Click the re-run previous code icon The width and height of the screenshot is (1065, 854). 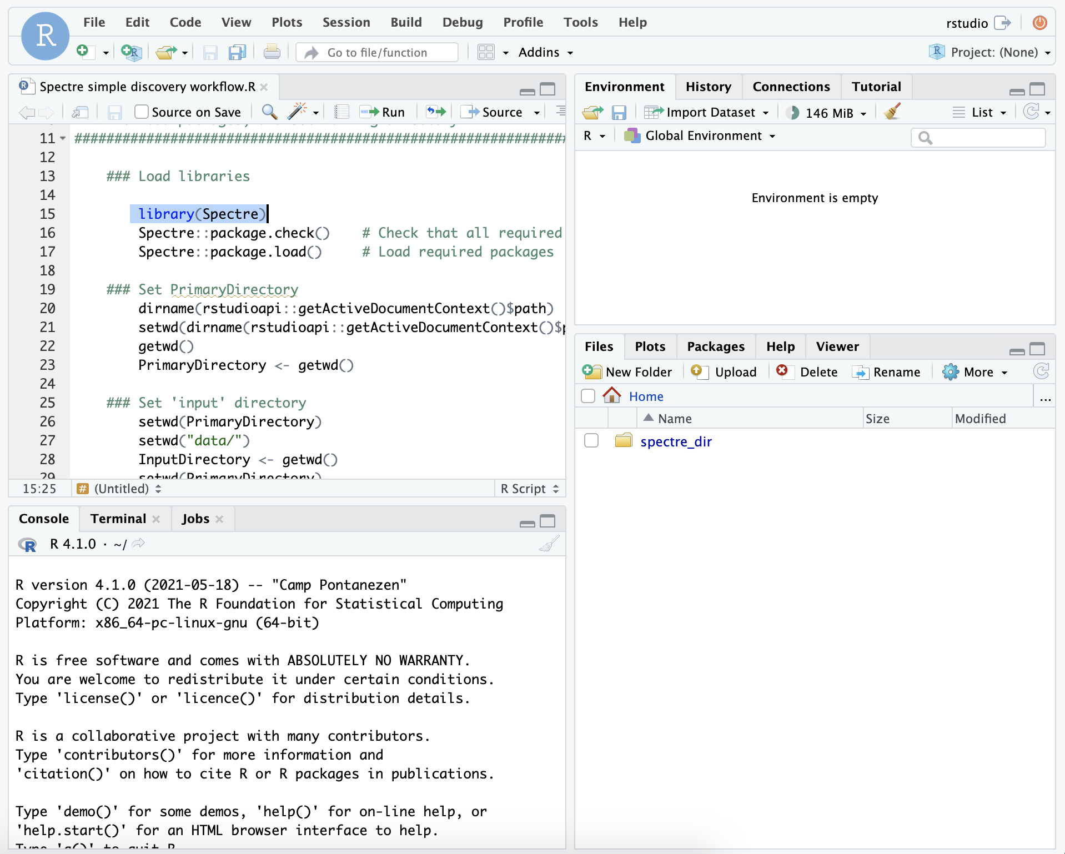coord(435,112)
